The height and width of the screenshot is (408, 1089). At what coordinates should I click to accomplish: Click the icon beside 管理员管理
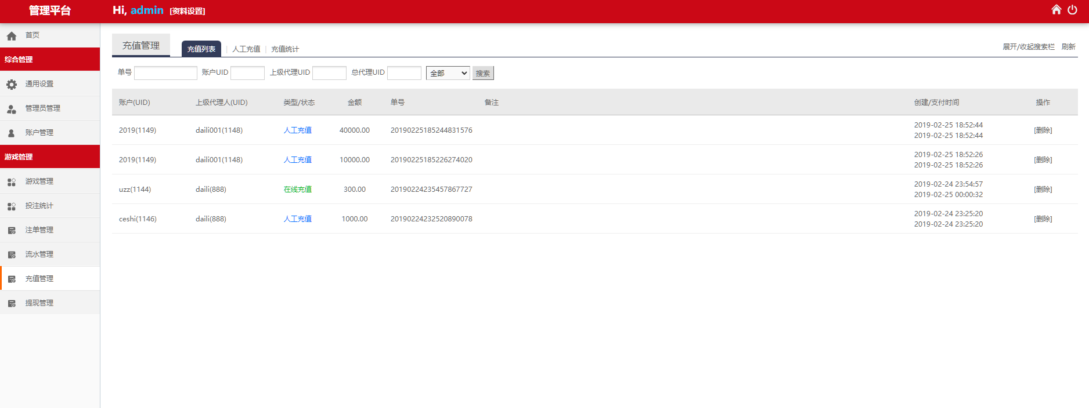pos(12,109)
